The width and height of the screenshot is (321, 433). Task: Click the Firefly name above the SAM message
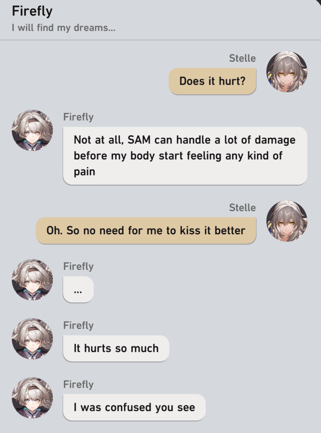click(78, 117)
